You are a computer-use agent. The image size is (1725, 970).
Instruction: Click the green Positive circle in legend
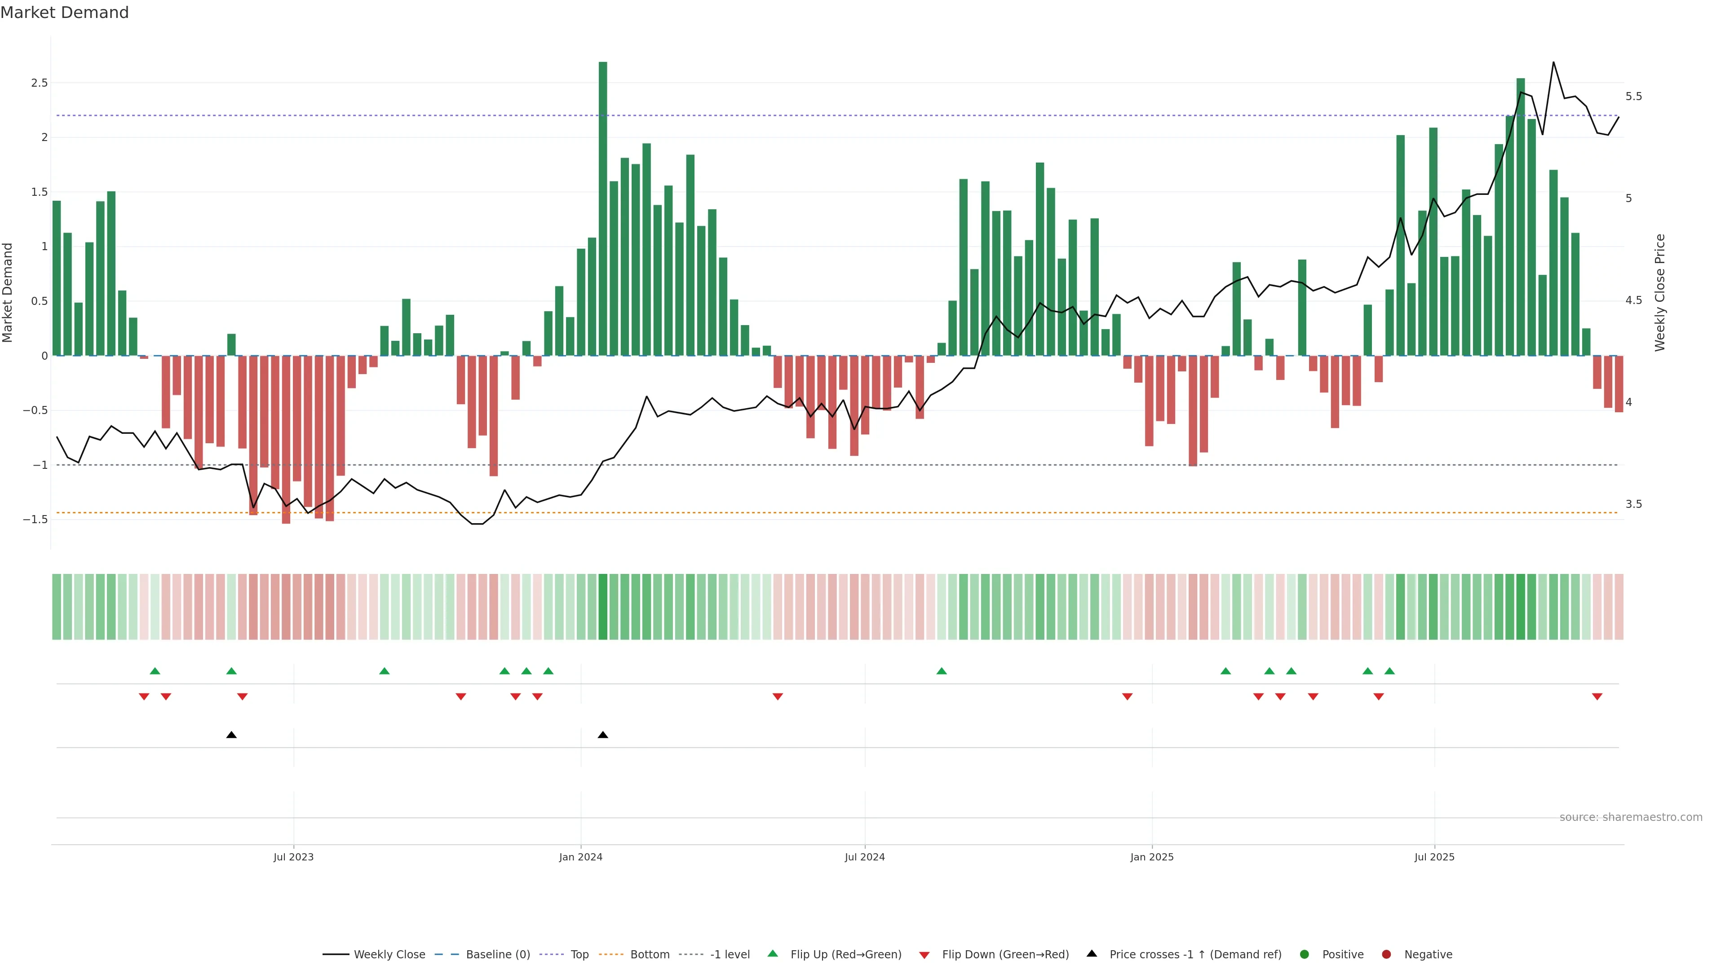(1304, 954)
